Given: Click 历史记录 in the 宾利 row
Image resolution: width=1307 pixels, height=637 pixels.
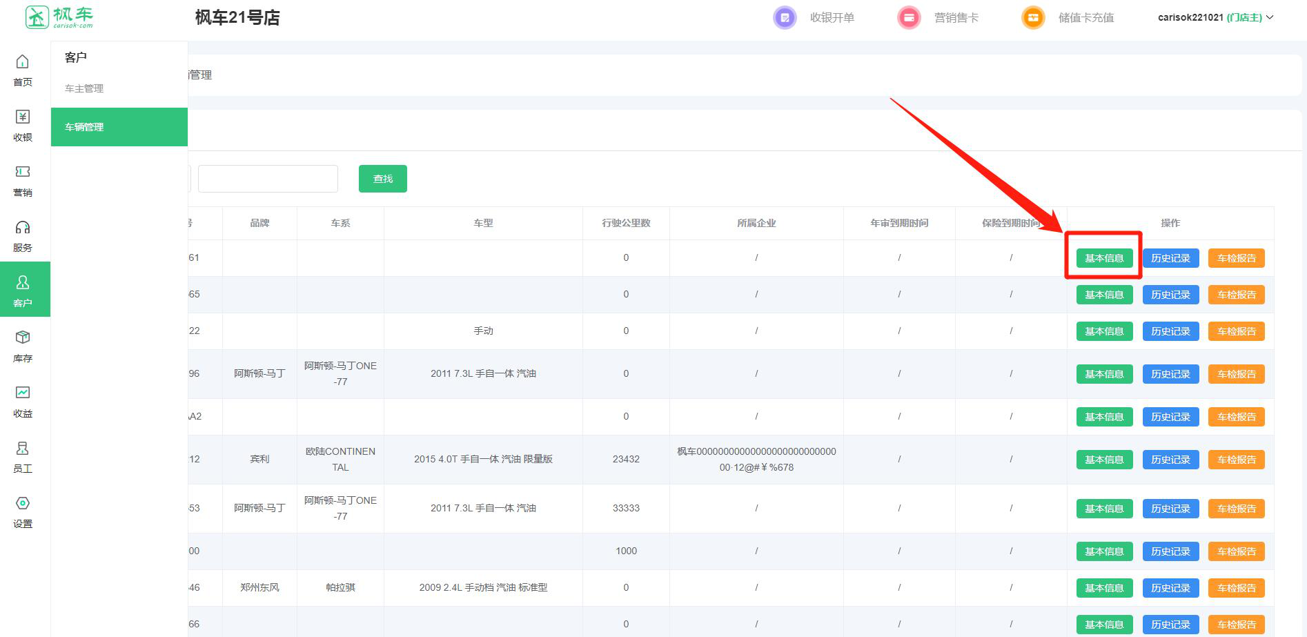Looking at the screenshot, I should (x=1170, y=460).
